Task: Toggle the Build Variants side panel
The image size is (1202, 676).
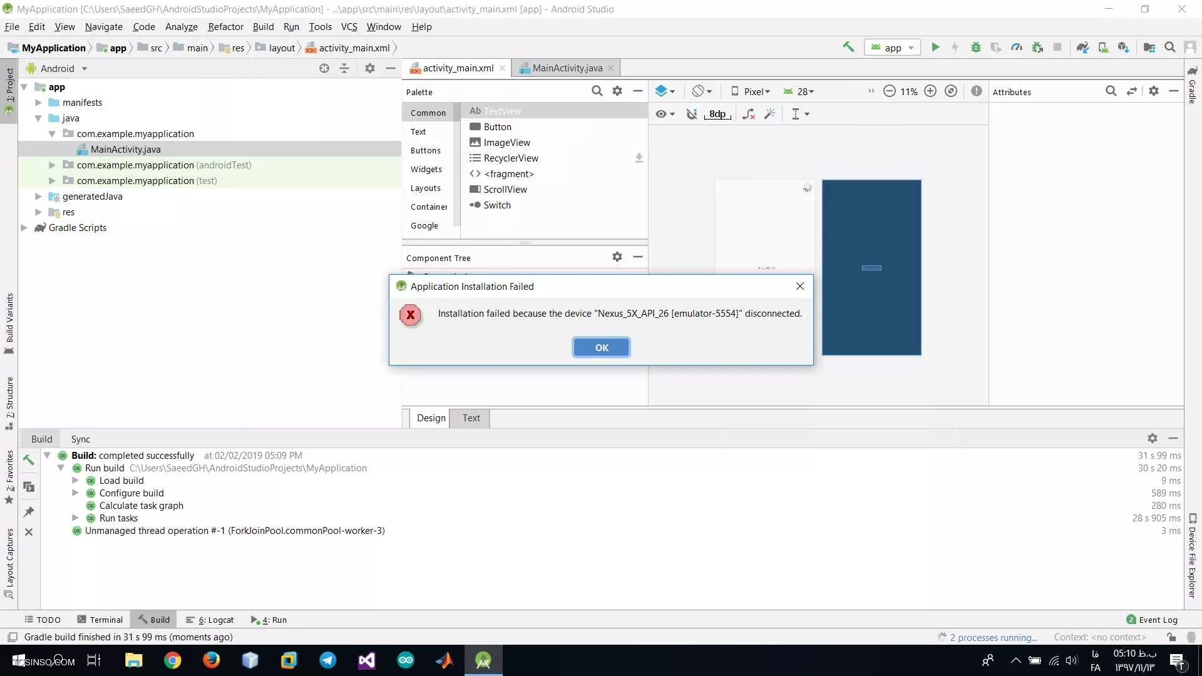Action: click(x=9, y=323)
